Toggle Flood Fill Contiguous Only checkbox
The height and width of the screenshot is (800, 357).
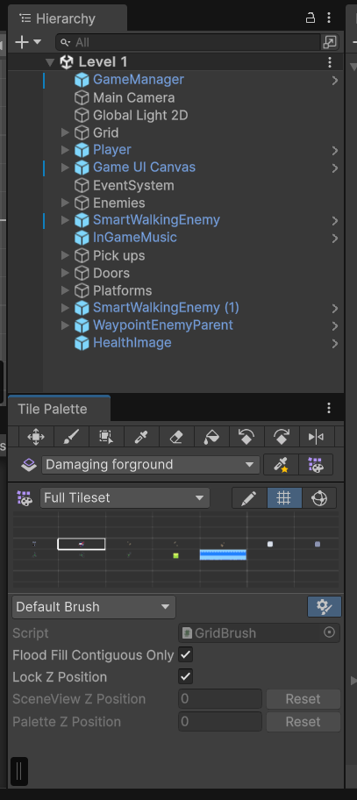tap(185, 654)
